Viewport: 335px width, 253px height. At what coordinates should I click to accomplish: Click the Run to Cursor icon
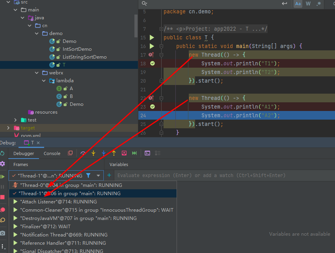[134, 153]
